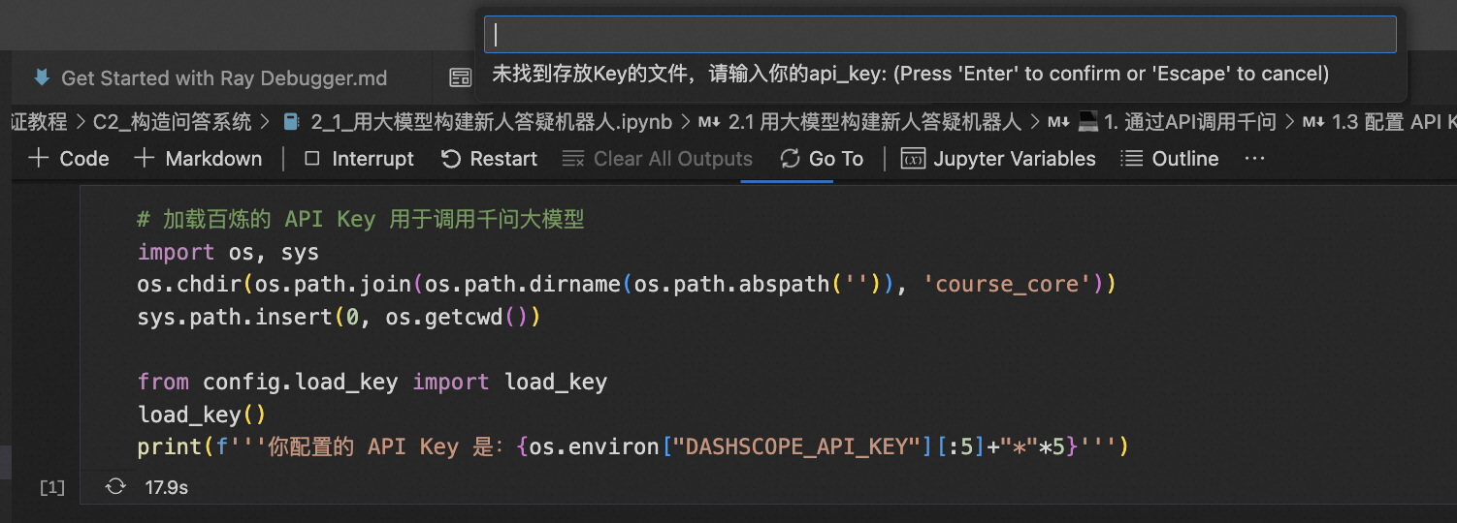Screen dimensions: 1457x523
Task: Open Jupyter Variables panel
Action: 998,159
